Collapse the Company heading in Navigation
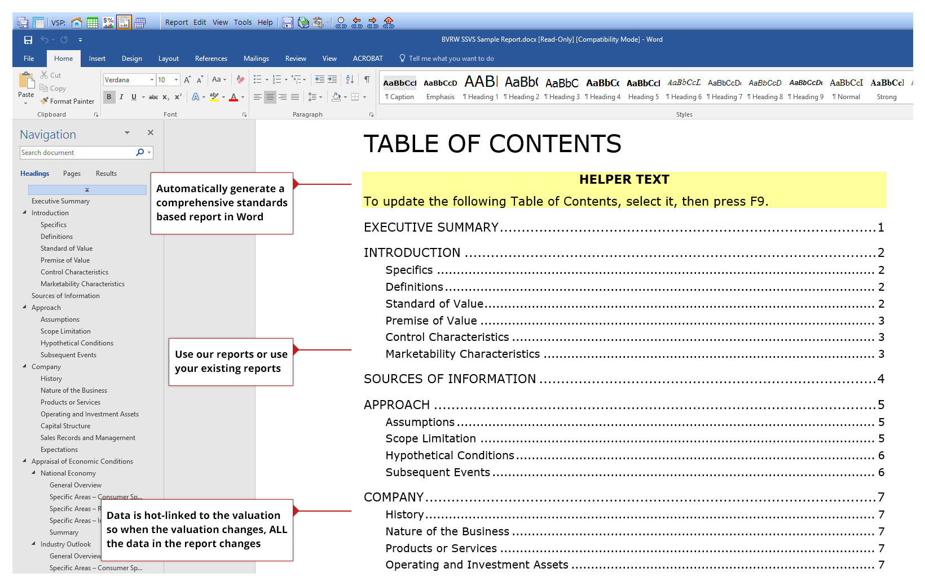925x586 pixels. click(x=24, y=366)
